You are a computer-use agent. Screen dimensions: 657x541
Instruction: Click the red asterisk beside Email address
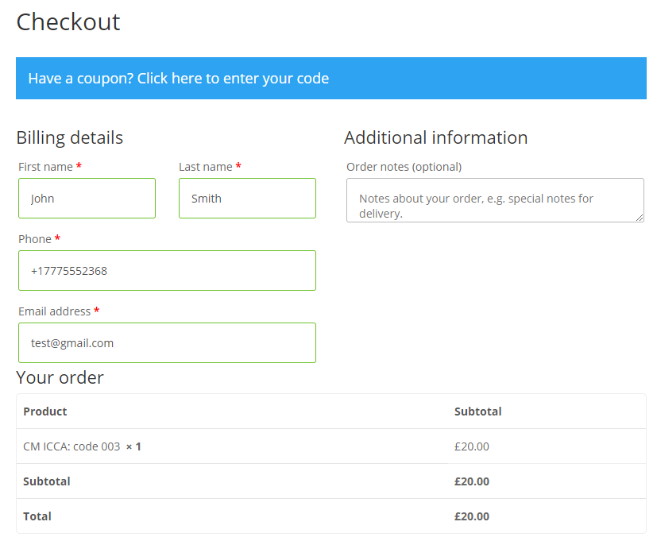(97, 310)
